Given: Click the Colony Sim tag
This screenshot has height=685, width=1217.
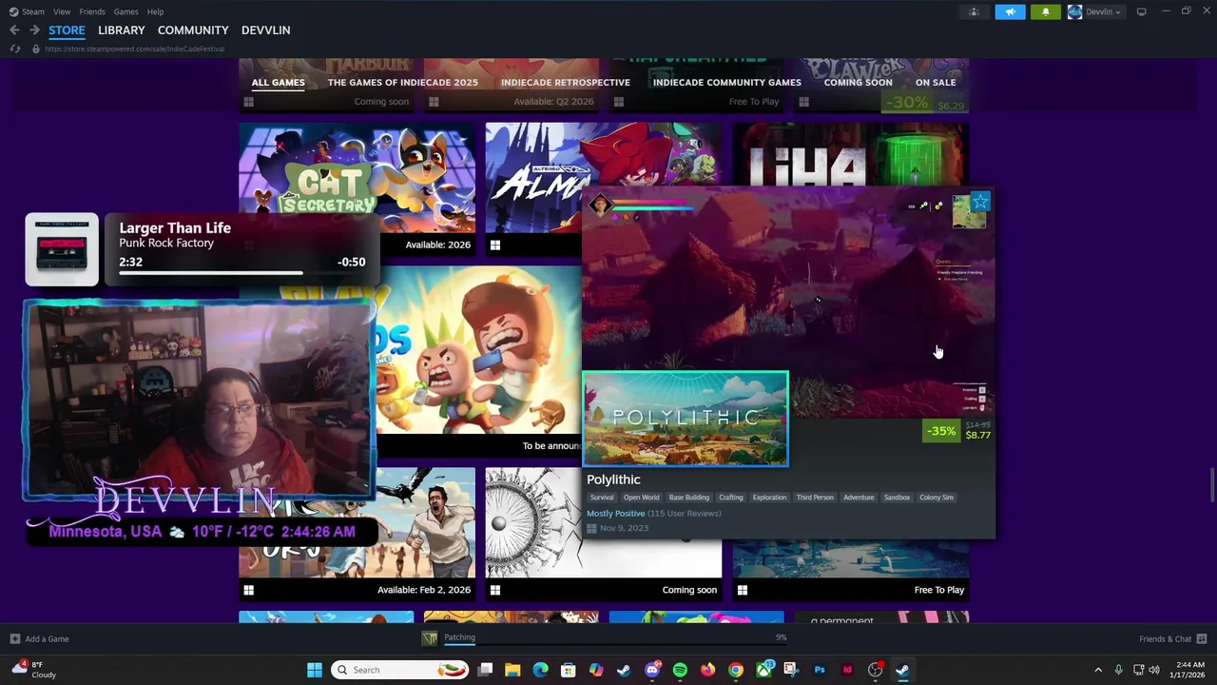Looking at the screenshot, I should point(937,498).
